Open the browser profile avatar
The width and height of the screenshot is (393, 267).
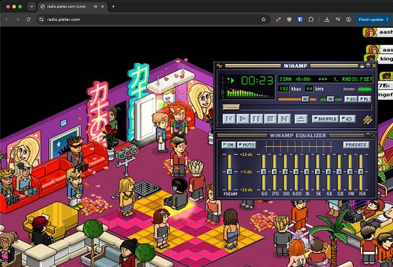coord(348,19)
